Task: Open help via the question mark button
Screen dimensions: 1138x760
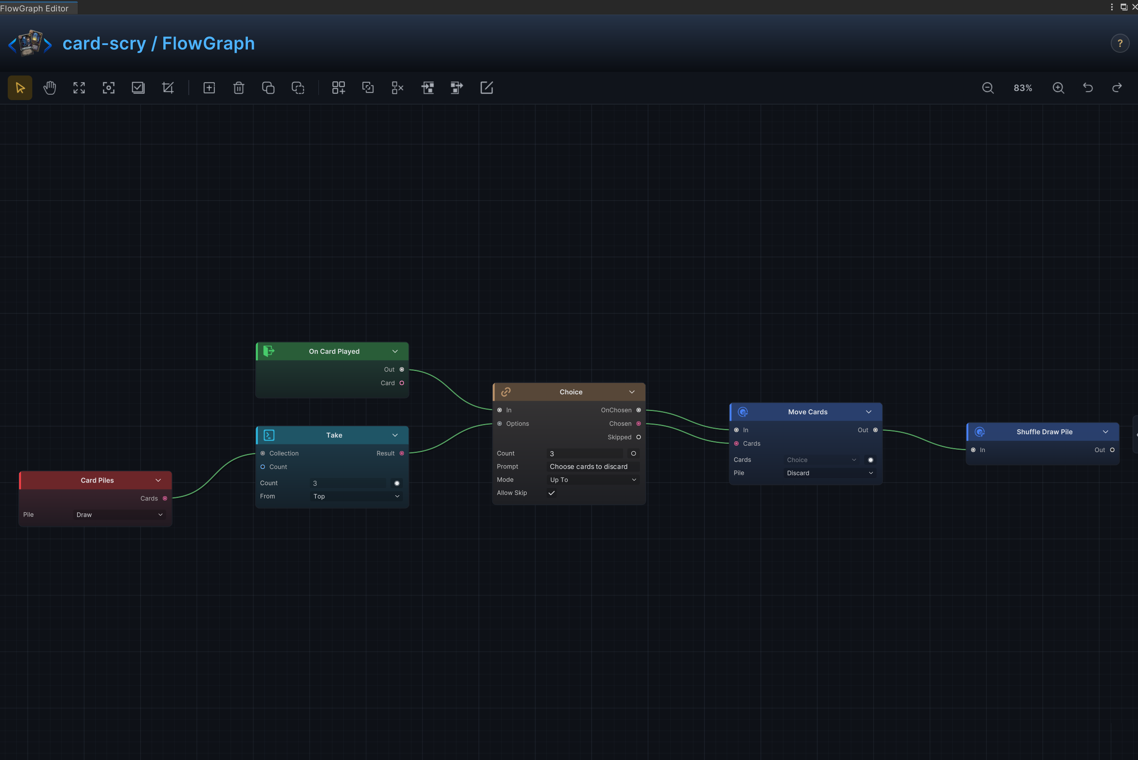Action: 1120,44
